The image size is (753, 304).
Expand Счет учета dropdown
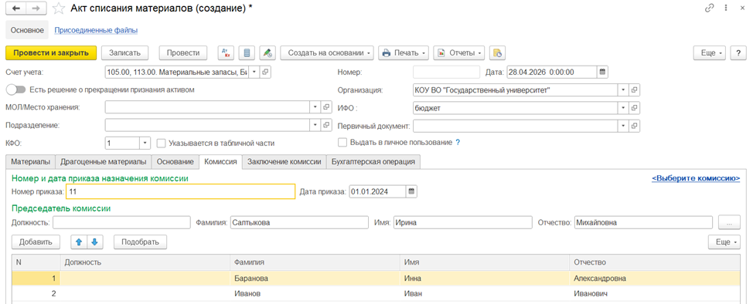(254, 72)
